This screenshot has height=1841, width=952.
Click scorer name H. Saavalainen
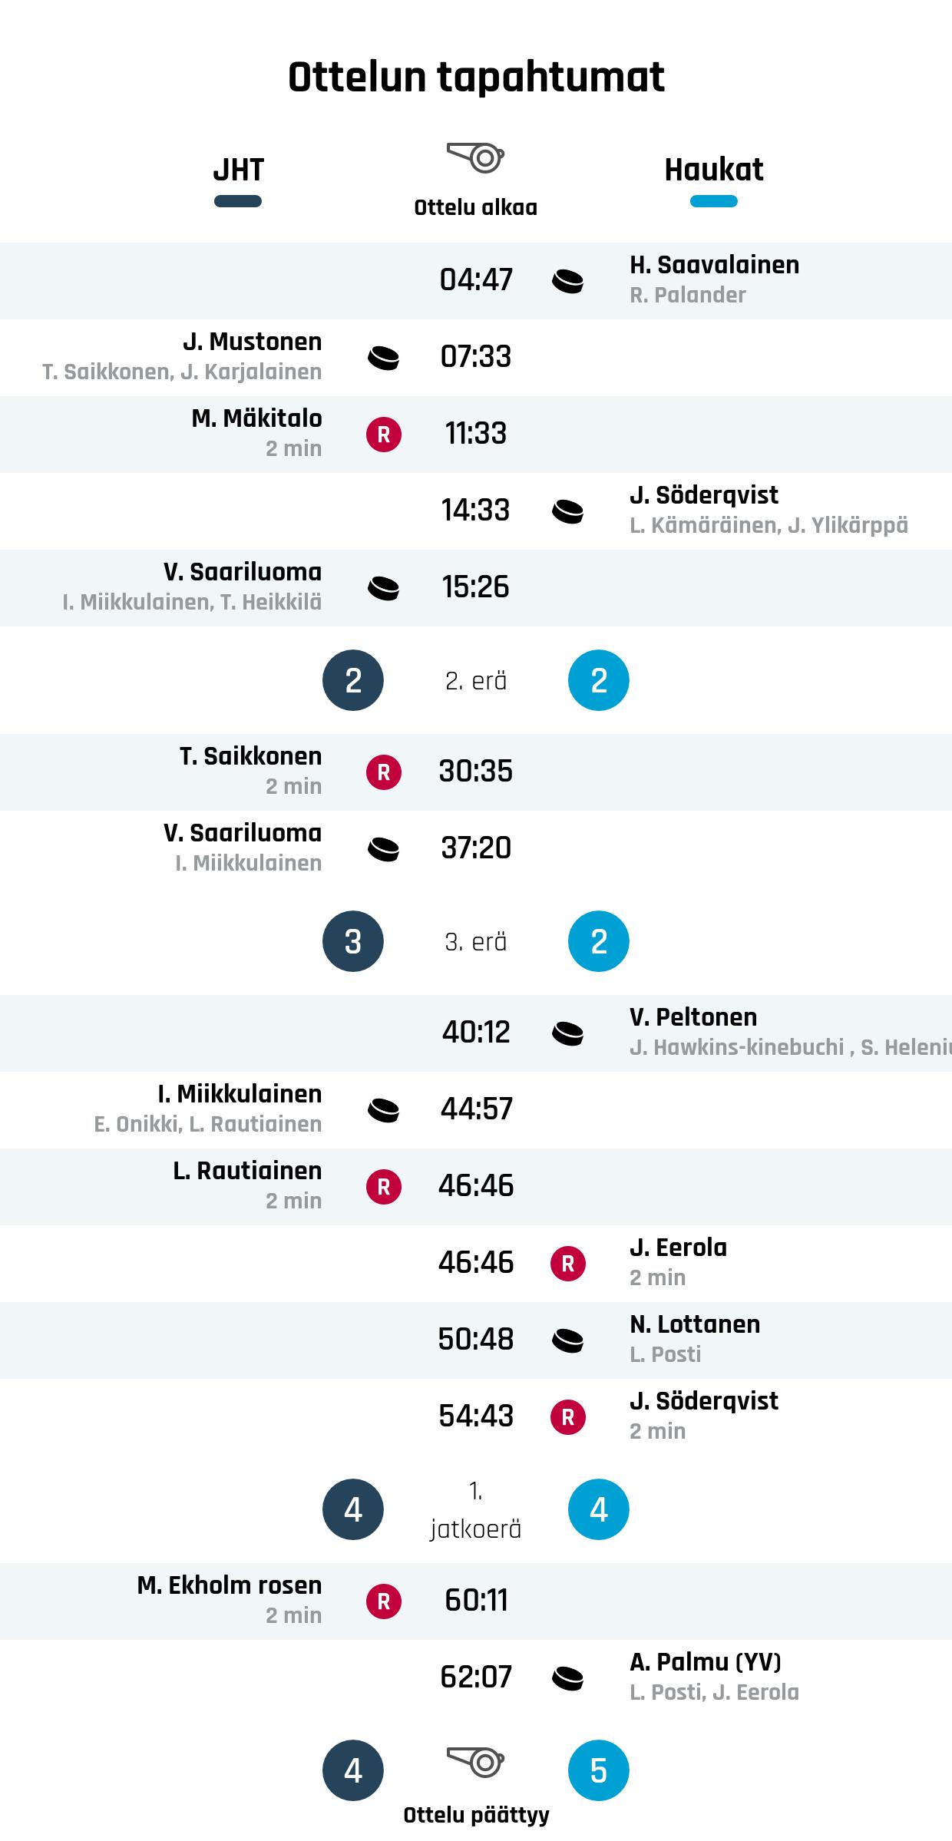coord(714,265)
